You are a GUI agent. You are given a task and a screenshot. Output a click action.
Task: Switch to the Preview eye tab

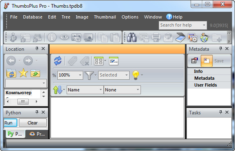[37, 134]
